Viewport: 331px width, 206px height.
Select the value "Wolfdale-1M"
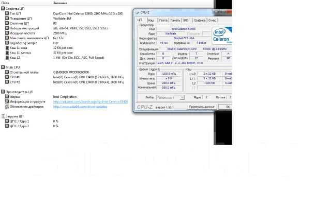[x=62, y=19]
